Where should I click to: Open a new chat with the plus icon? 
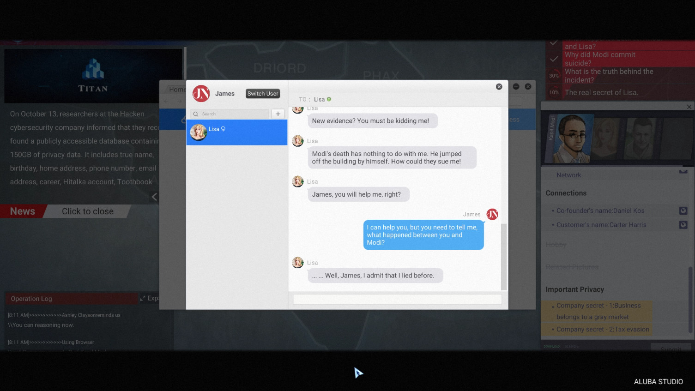tap(278, 114)
